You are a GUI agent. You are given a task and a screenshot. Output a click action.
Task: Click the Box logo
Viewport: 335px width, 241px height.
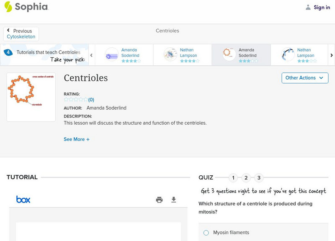point(23,200)
